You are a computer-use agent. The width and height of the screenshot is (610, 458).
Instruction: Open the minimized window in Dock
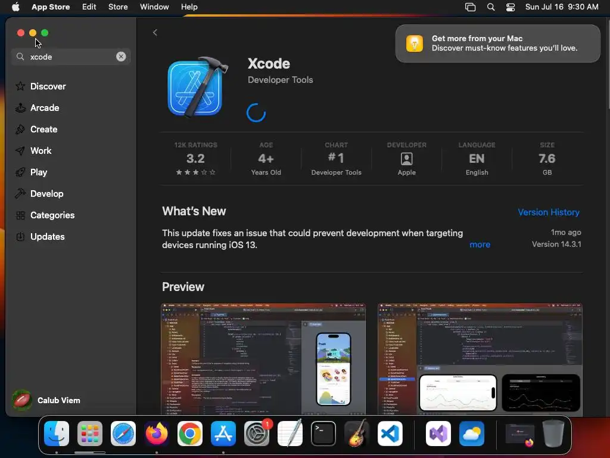(519, 435)
